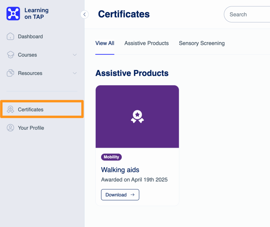Switch to the Assistive Products tab
This screenshot has width=270, height=227.
(x=146, y=43)
